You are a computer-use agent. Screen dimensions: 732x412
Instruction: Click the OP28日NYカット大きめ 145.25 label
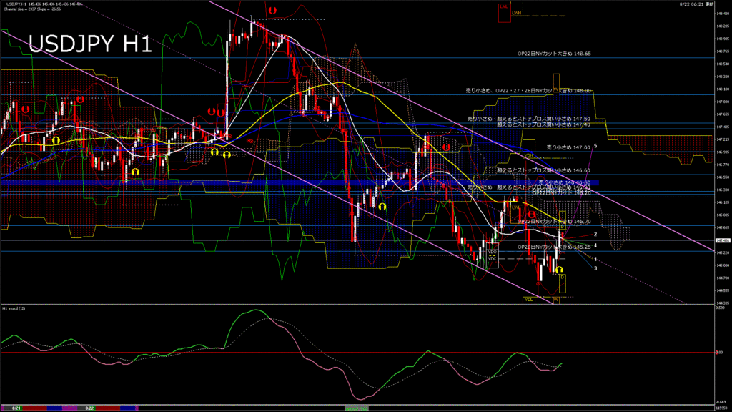tap(554, 247)
